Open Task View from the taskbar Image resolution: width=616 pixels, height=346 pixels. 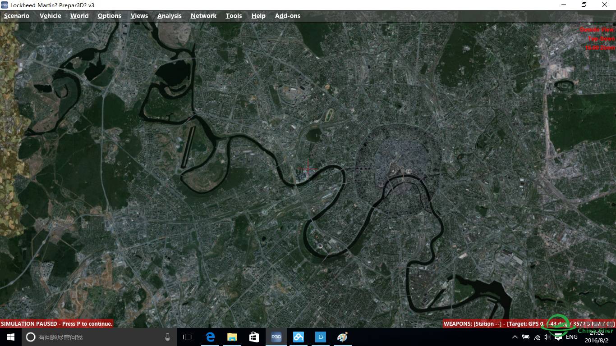tap(187, 337)
